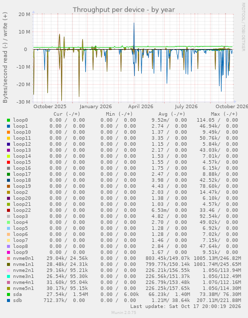
Task: Click the loop15 red color swatch
Action: (8, 162)
